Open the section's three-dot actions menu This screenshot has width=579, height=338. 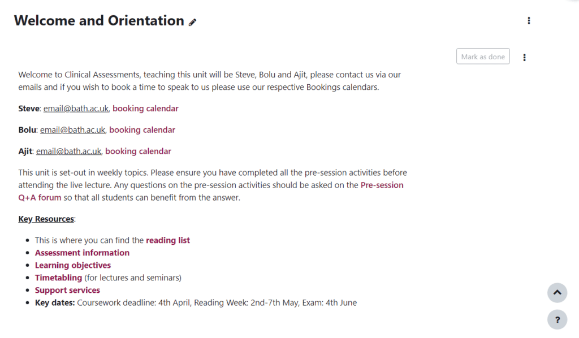[529, 21]
